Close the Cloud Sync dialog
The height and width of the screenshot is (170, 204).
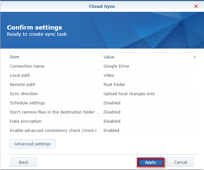196,6
